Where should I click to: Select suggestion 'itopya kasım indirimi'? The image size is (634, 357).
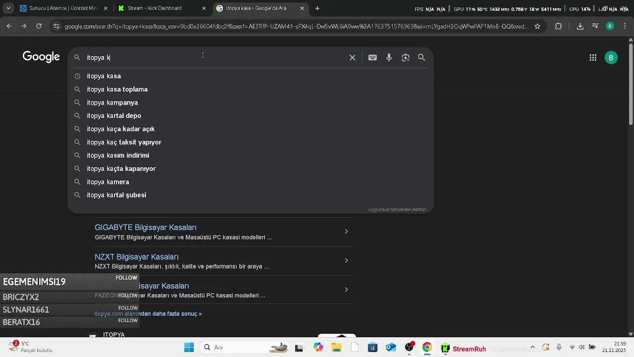[251, 155]
